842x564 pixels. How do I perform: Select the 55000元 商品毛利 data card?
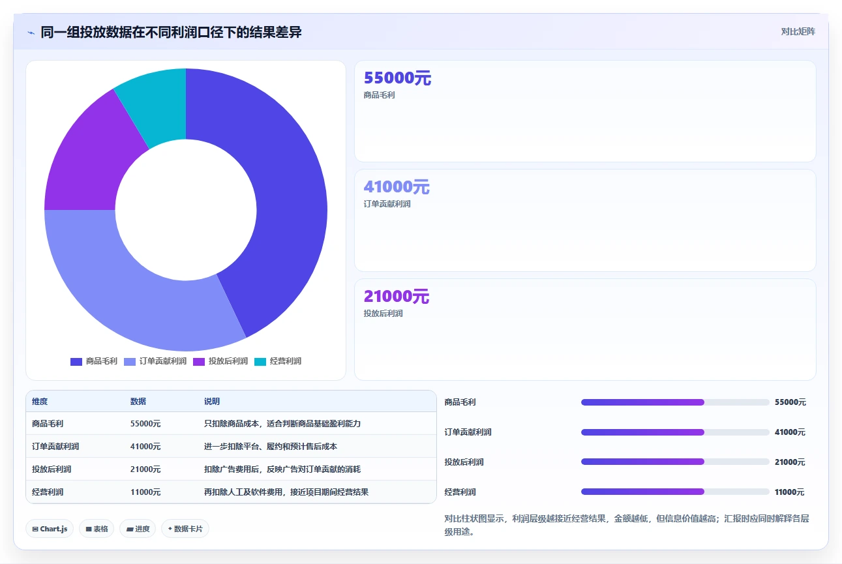[x=585, y=111]
